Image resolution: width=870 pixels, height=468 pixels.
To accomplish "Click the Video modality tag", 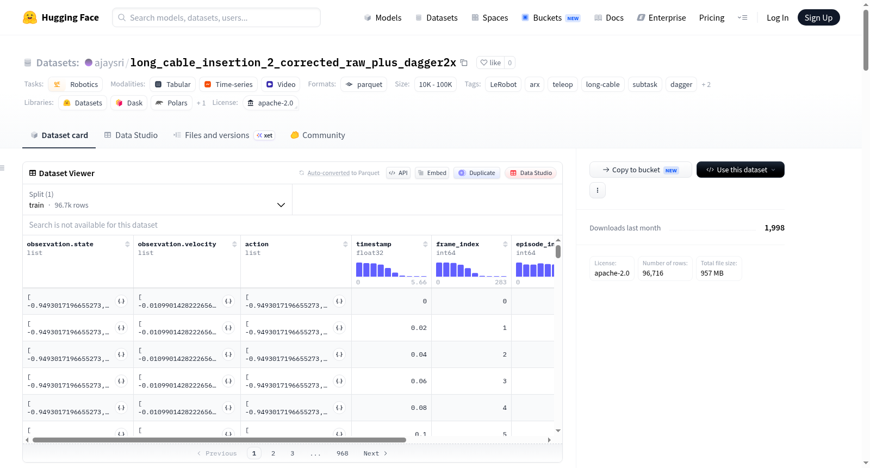I will click(280, 84).
